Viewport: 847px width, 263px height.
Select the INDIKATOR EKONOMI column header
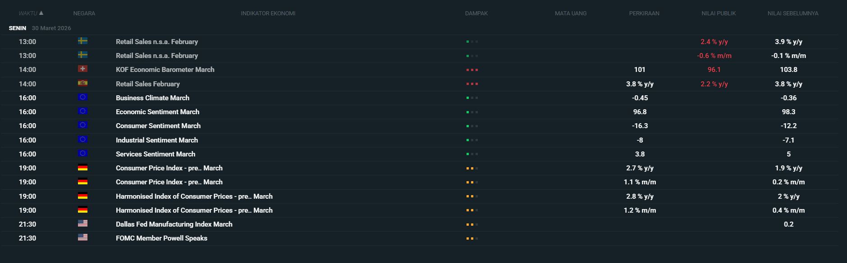[x=268, y=13]
